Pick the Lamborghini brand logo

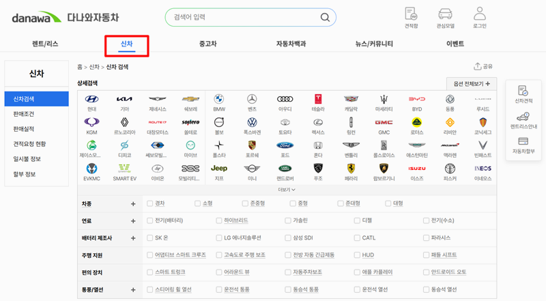click(384, 169)
